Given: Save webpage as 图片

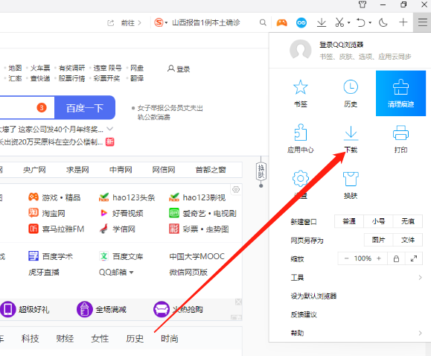Looking at the screenshot, I should coord(378,240).
